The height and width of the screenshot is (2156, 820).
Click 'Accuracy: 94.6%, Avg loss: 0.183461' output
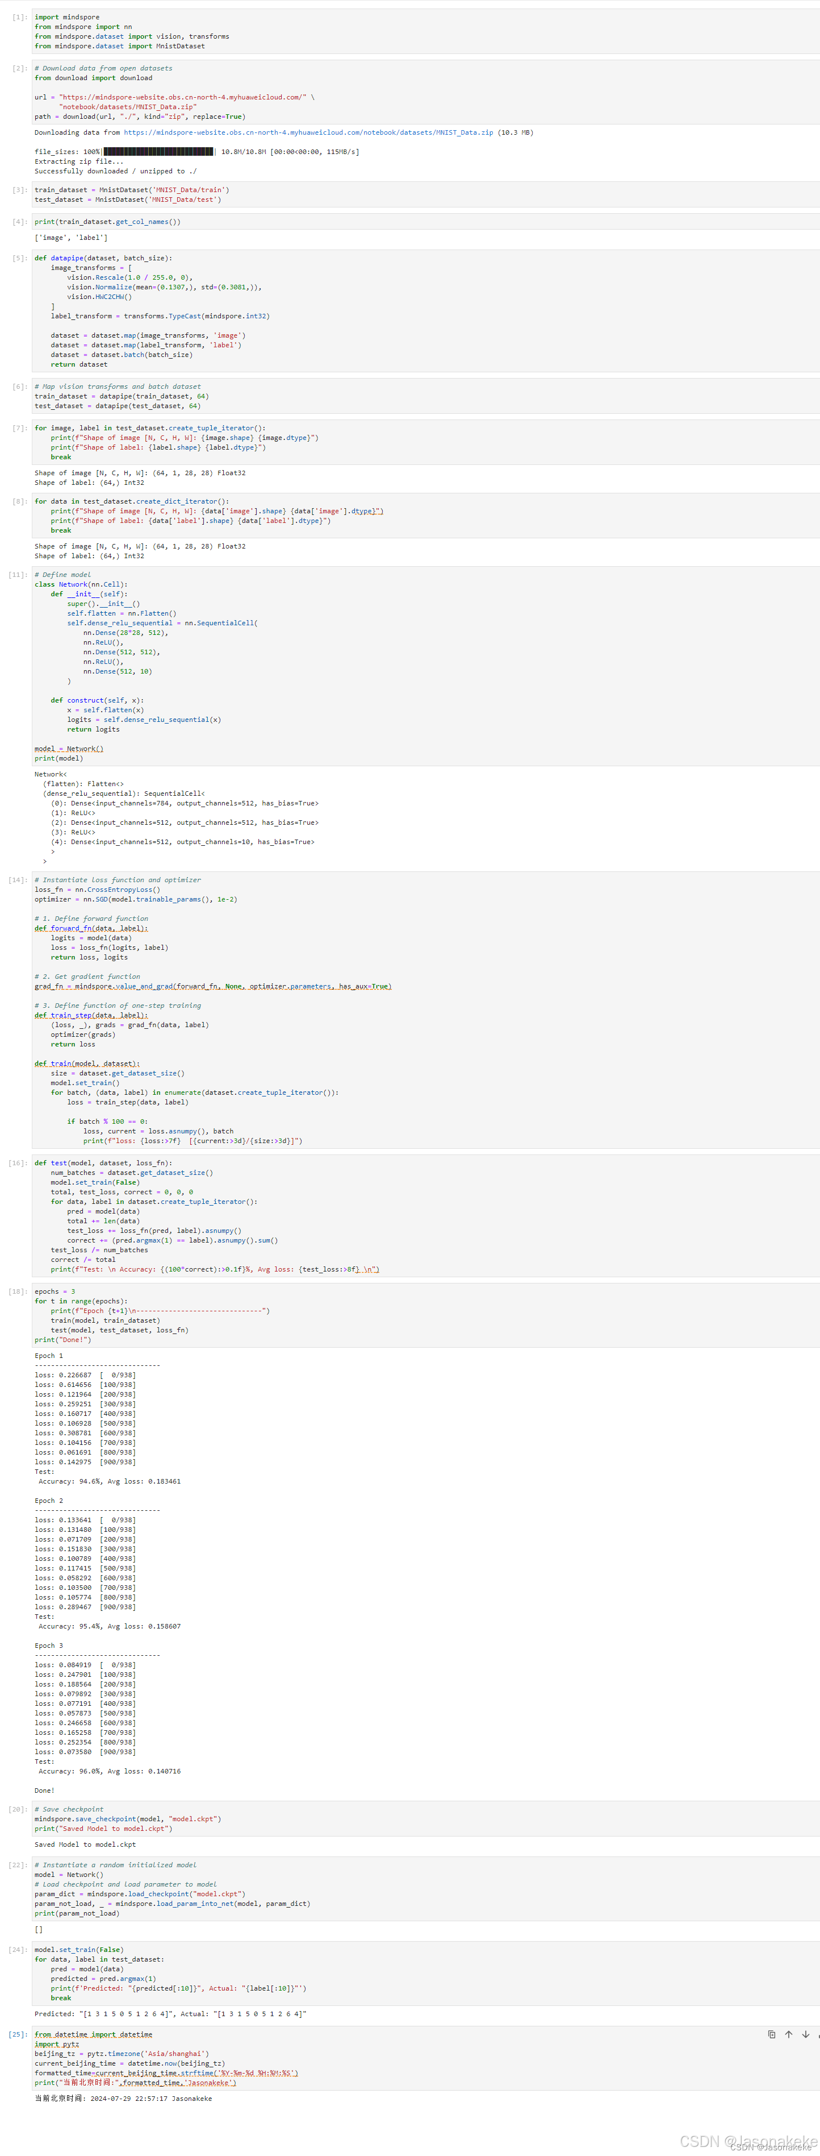click(110, 1481)
